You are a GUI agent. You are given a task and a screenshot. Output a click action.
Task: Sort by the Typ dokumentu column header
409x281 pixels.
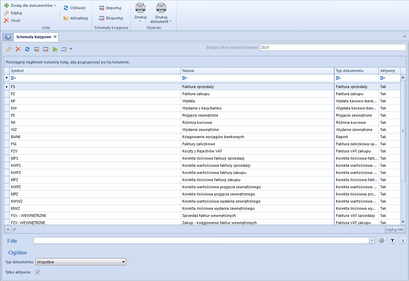click(350, 71)
